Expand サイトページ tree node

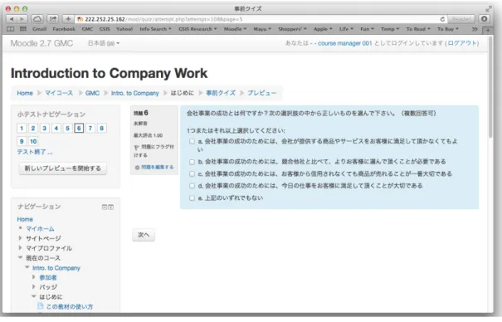coord(20,238)
